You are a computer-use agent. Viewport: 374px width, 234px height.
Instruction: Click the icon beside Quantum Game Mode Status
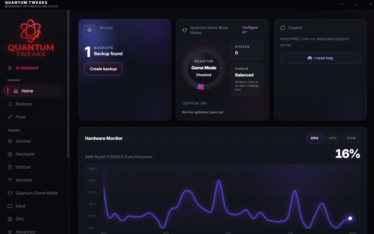pos(185,30)
